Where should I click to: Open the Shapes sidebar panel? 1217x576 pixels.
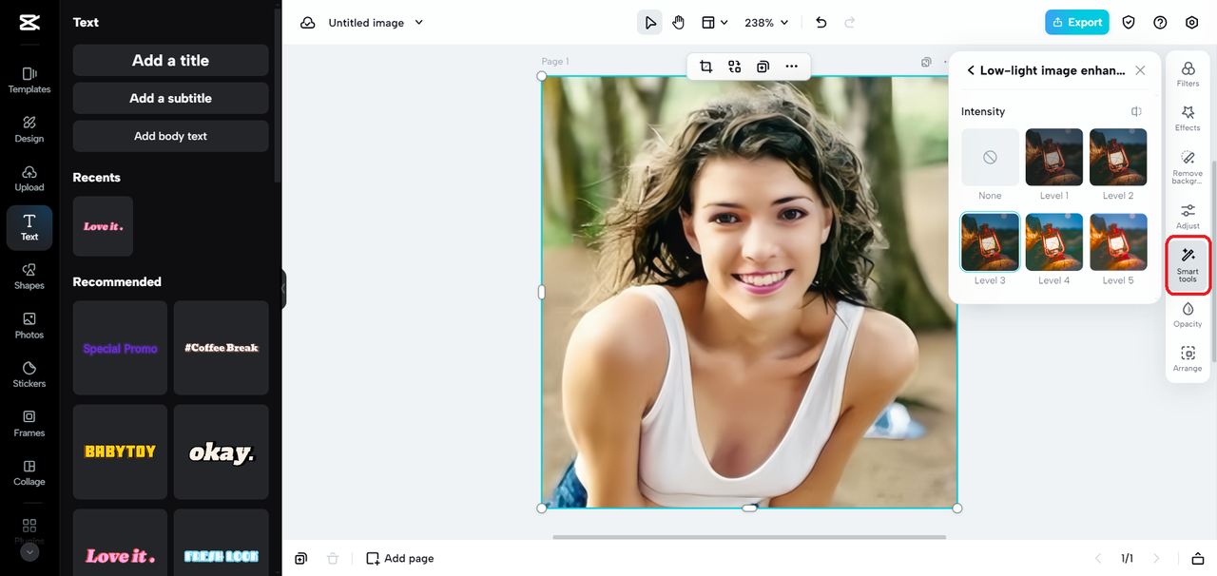point(29,277)
